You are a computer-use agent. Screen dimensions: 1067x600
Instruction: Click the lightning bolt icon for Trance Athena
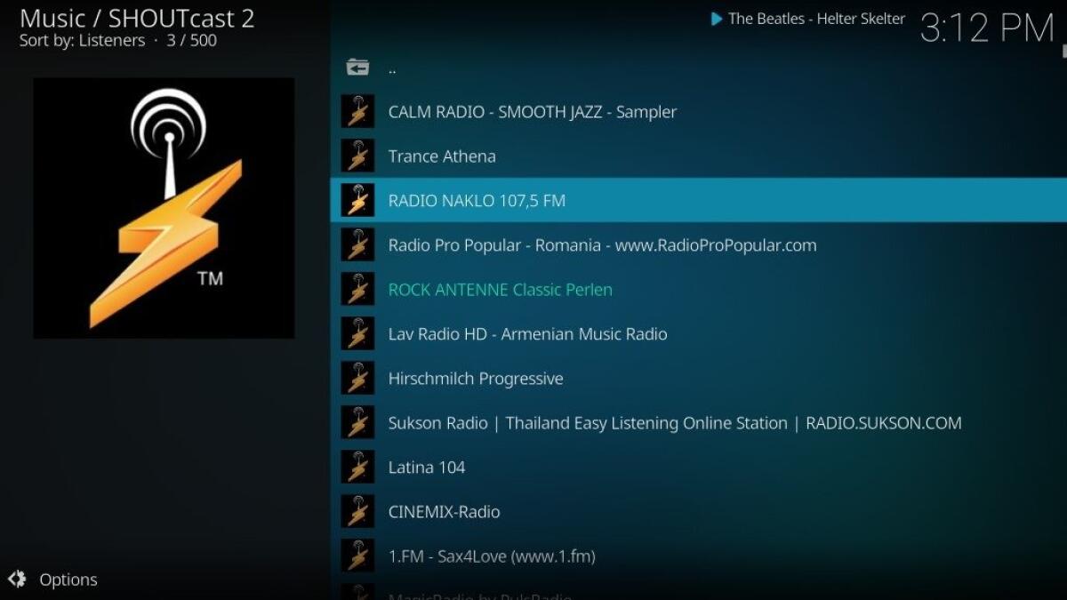[x=357, y=156]
